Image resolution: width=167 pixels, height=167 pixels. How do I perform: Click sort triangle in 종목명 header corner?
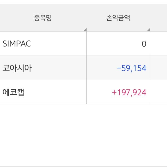point(85,30)
